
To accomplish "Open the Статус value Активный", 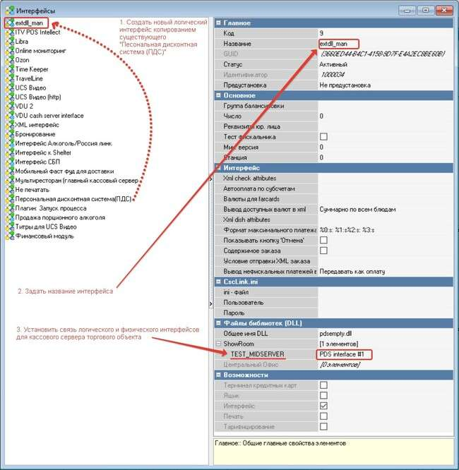I will coord(335,64).
